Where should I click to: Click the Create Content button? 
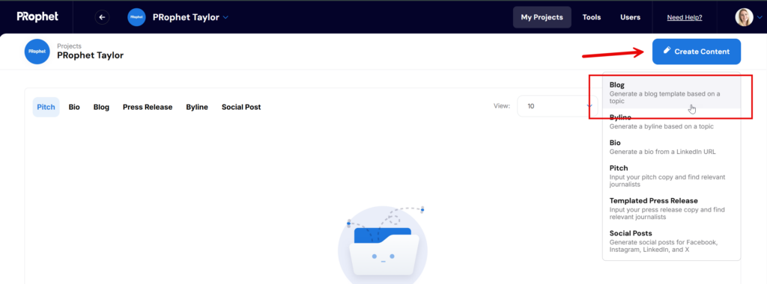[697, 52]
